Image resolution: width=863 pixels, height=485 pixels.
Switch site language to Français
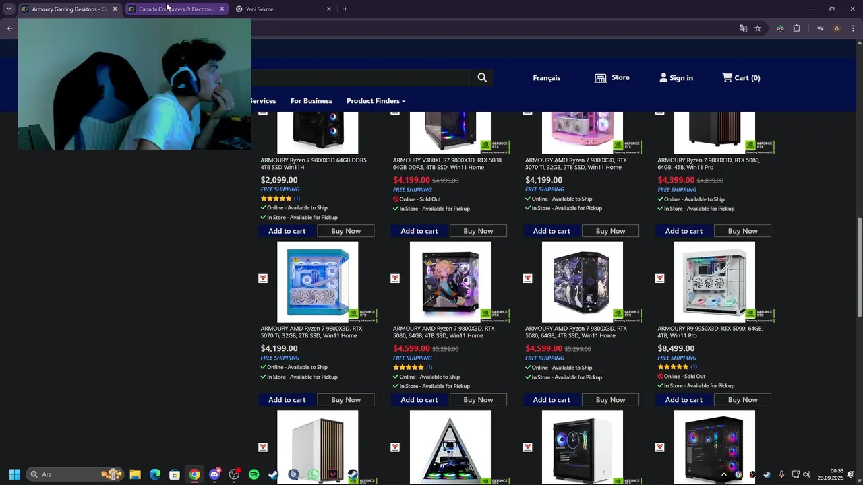click(x=546, y=78)
